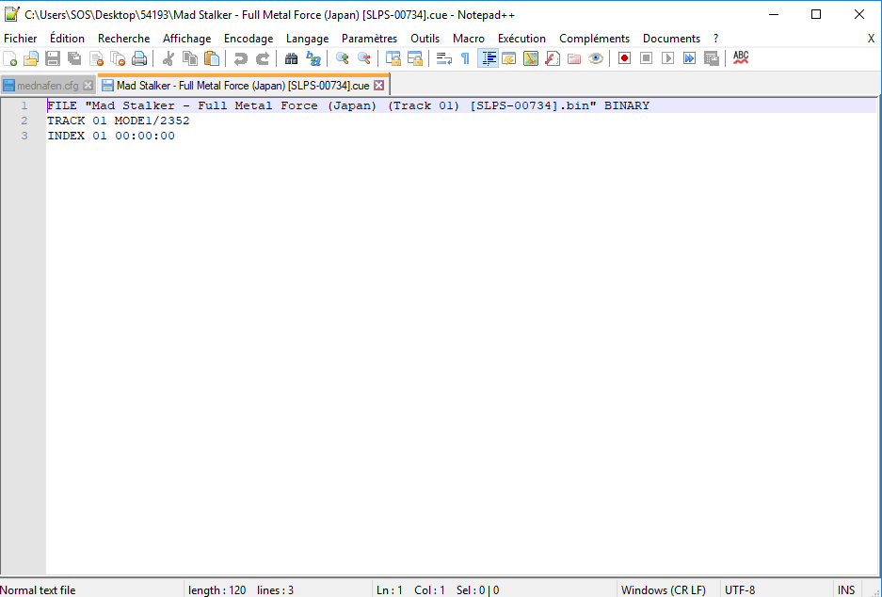Click the Zoom In magnifier icon
The image size is (882, 597).
pos(342,58)
